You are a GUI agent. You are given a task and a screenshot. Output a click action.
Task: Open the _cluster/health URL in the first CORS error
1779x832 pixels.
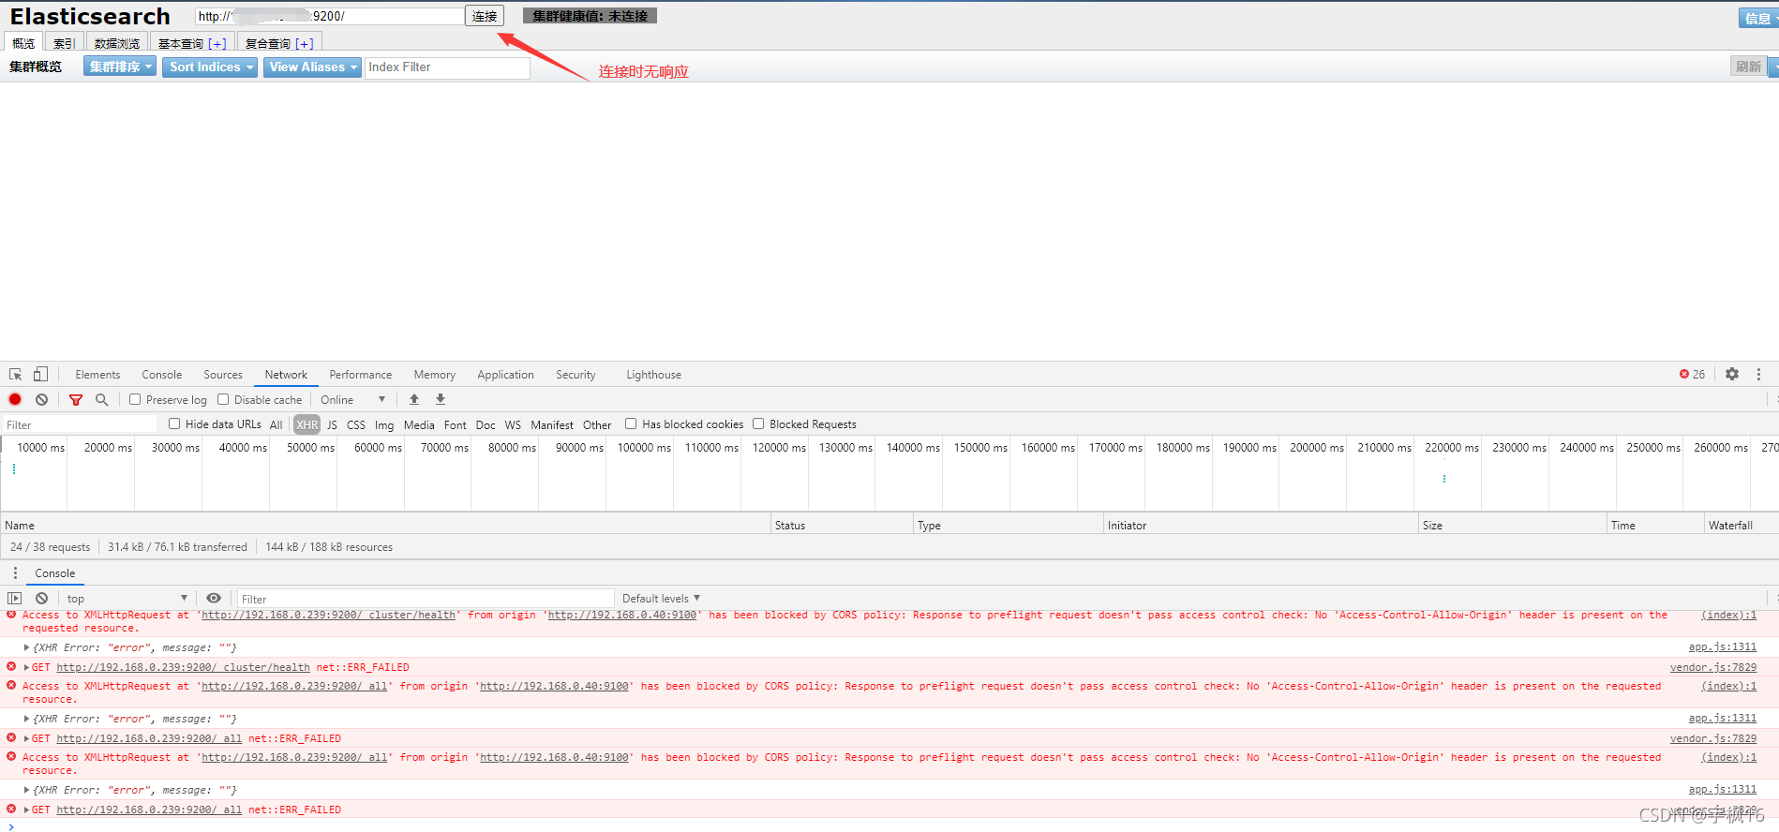coord(329,615)
